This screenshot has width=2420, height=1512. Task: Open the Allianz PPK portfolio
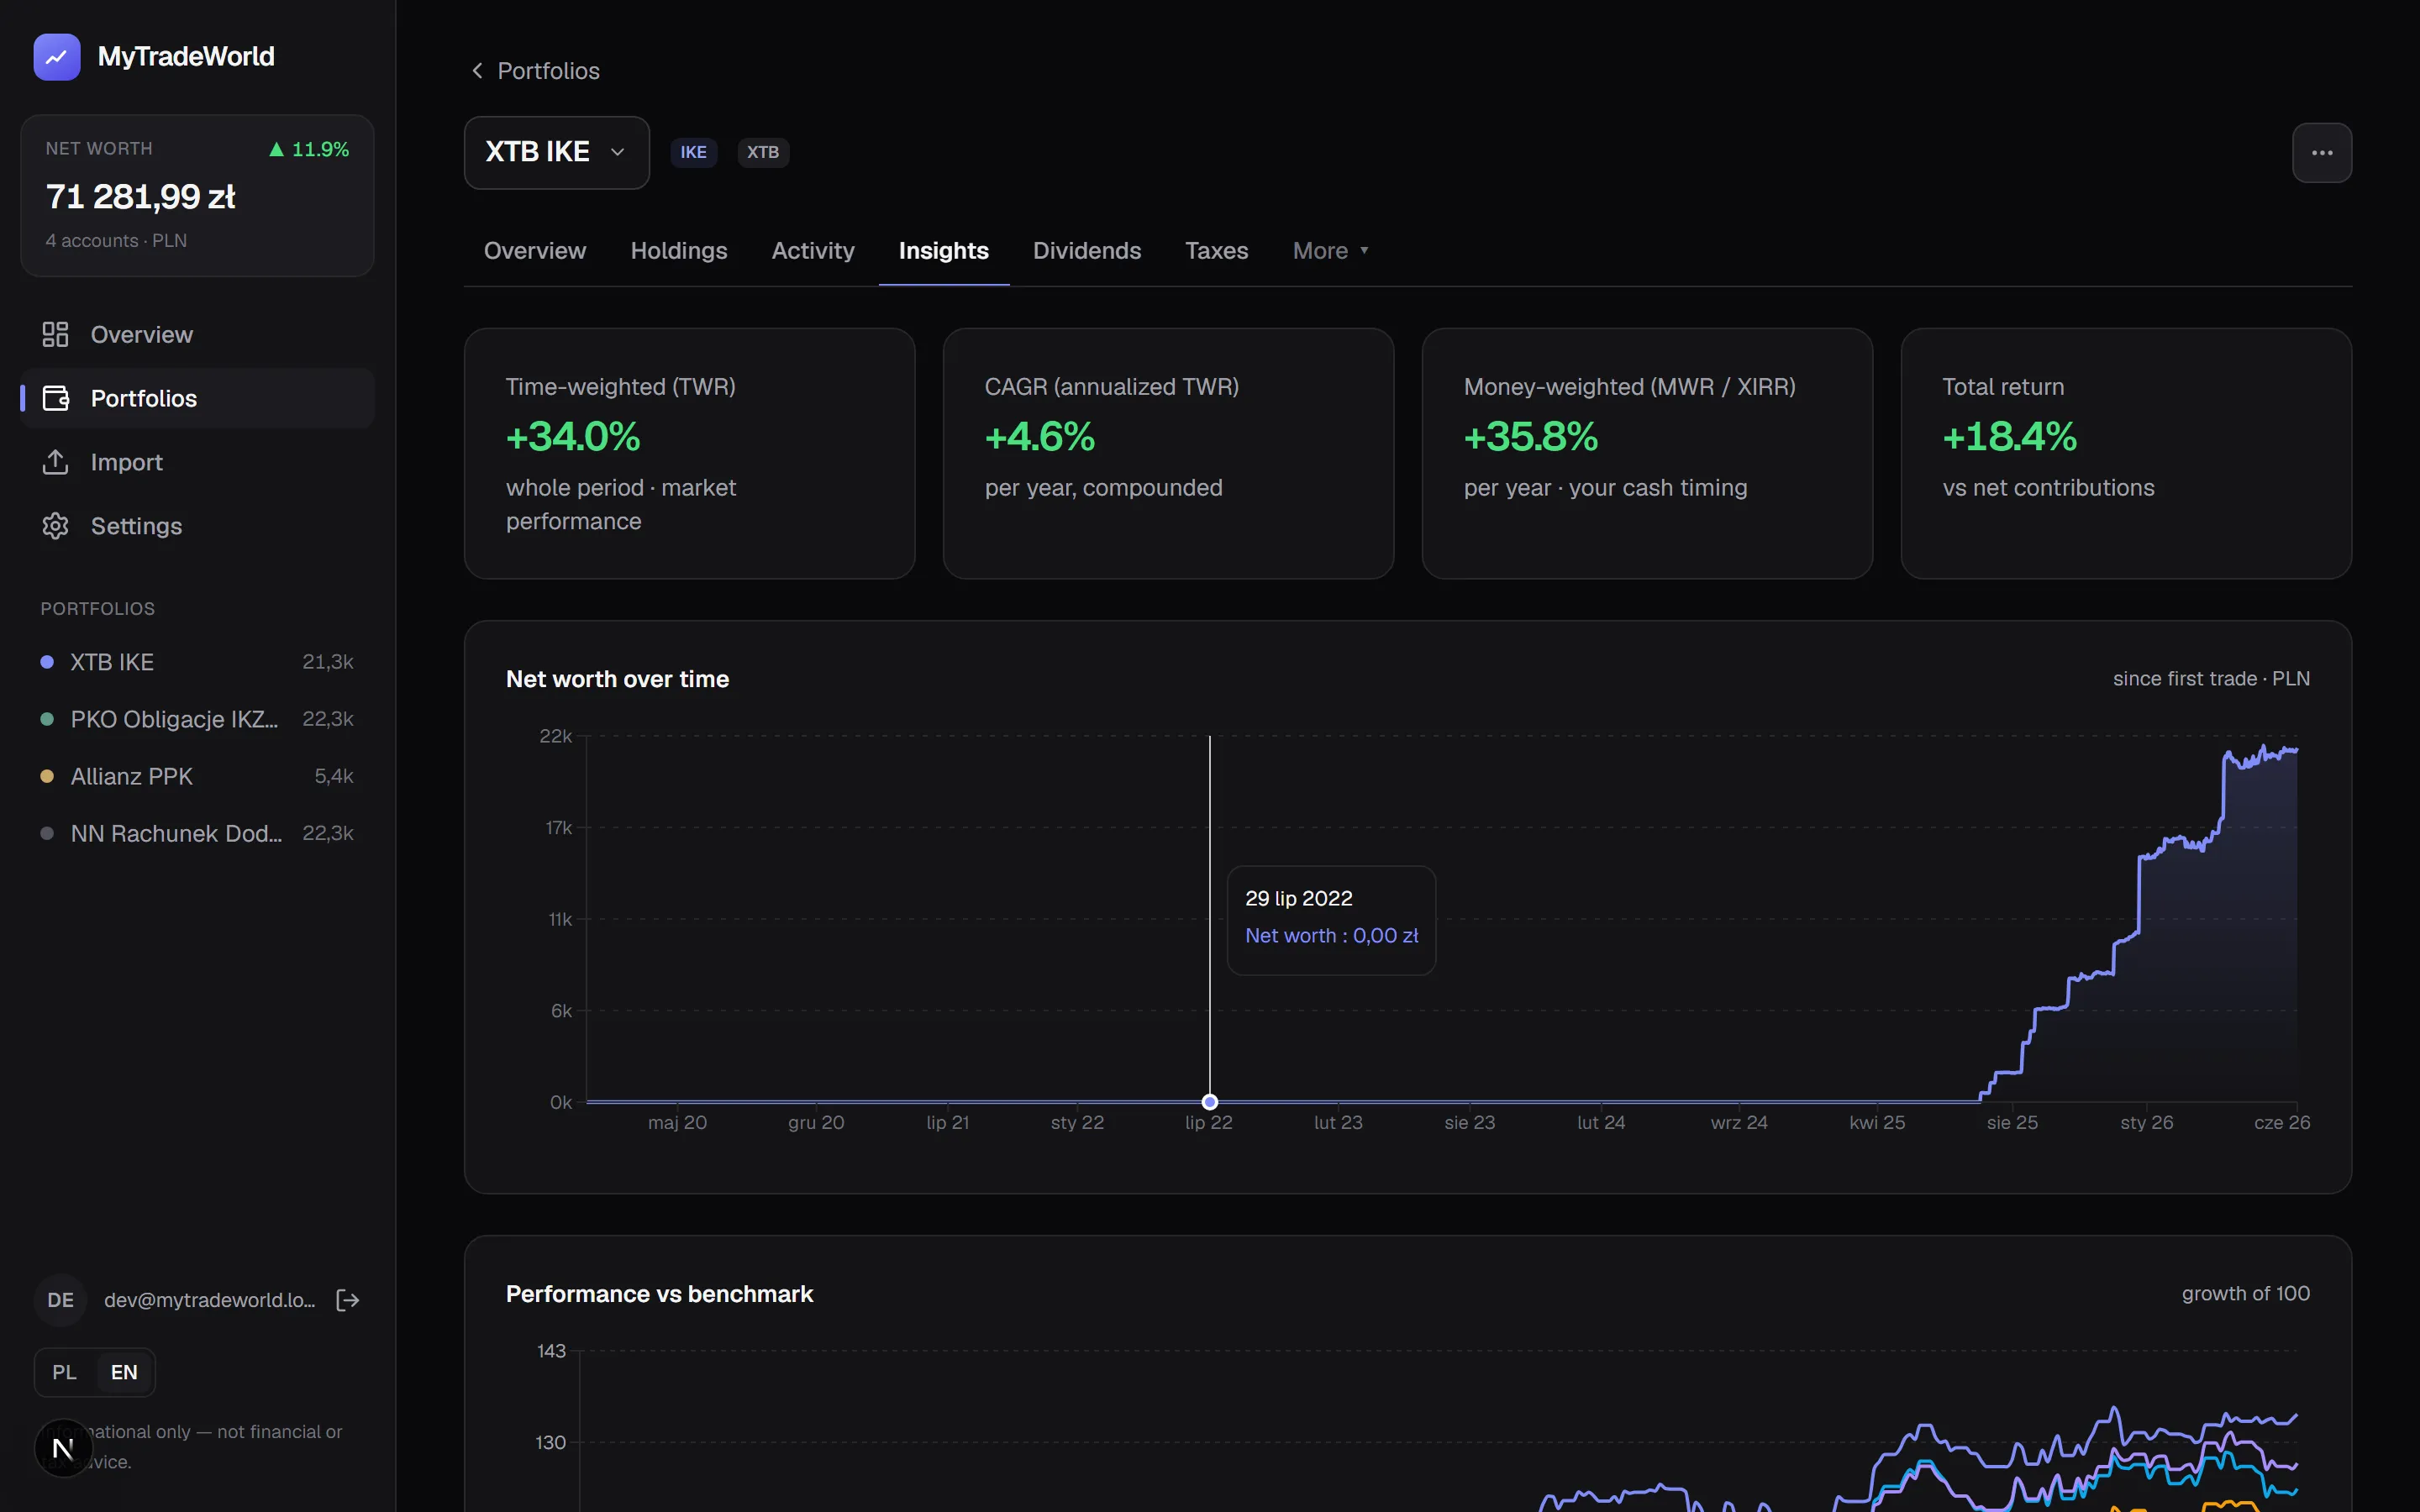tap(197, 776)
